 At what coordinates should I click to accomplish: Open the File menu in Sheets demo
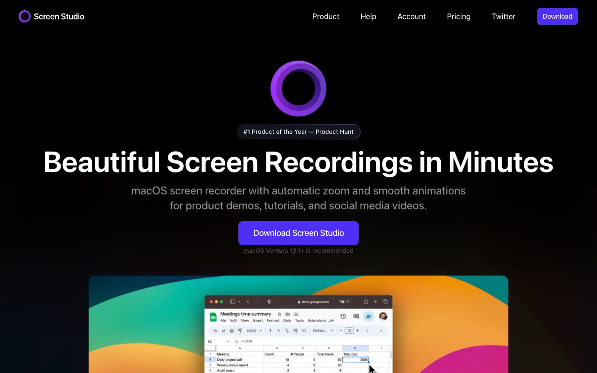click(223, 321)
